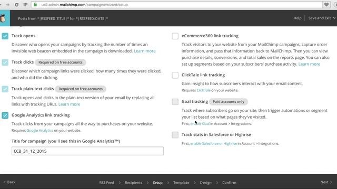Click Learn more under plain-text clicks
The width and height of the screenshot is (337, 189).
pos(69,104)
